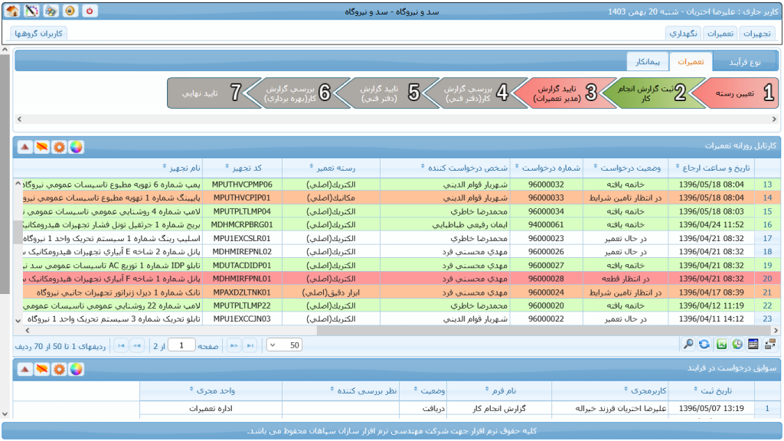Click the page number input field
The image size is (784, 441).
[181, 345]
